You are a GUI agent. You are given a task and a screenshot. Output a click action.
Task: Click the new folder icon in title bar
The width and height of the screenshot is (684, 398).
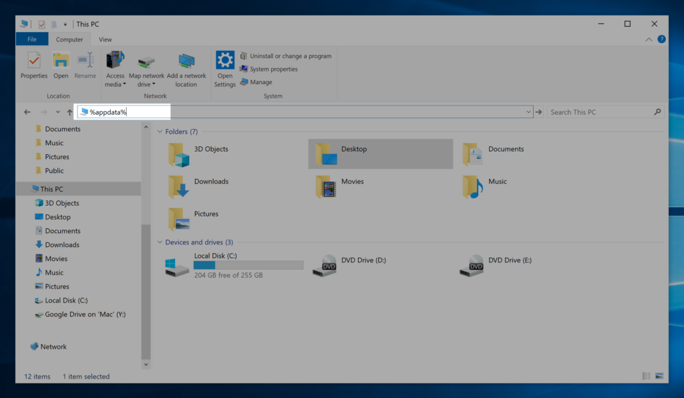[x=53, y=25]
